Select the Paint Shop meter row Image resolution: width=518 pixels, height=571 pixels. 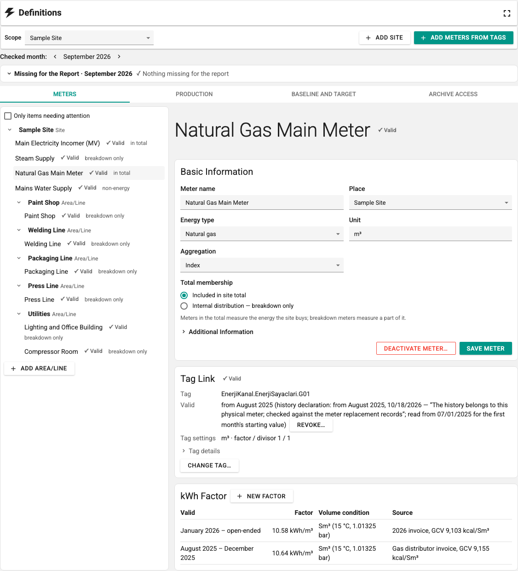click(93, 216)
